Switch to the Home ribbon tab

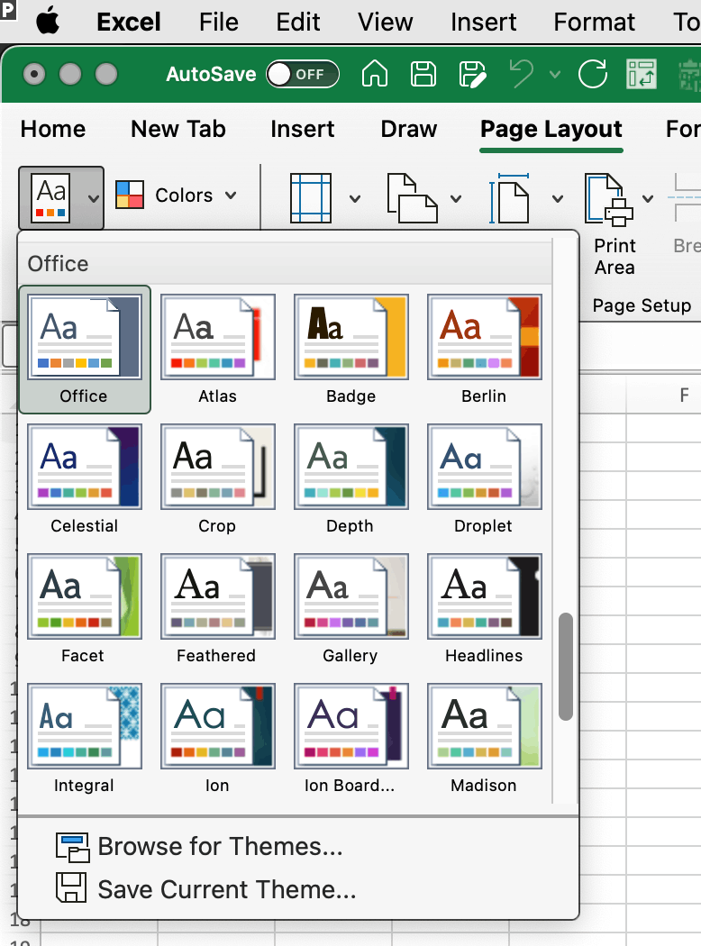(53, 129)
